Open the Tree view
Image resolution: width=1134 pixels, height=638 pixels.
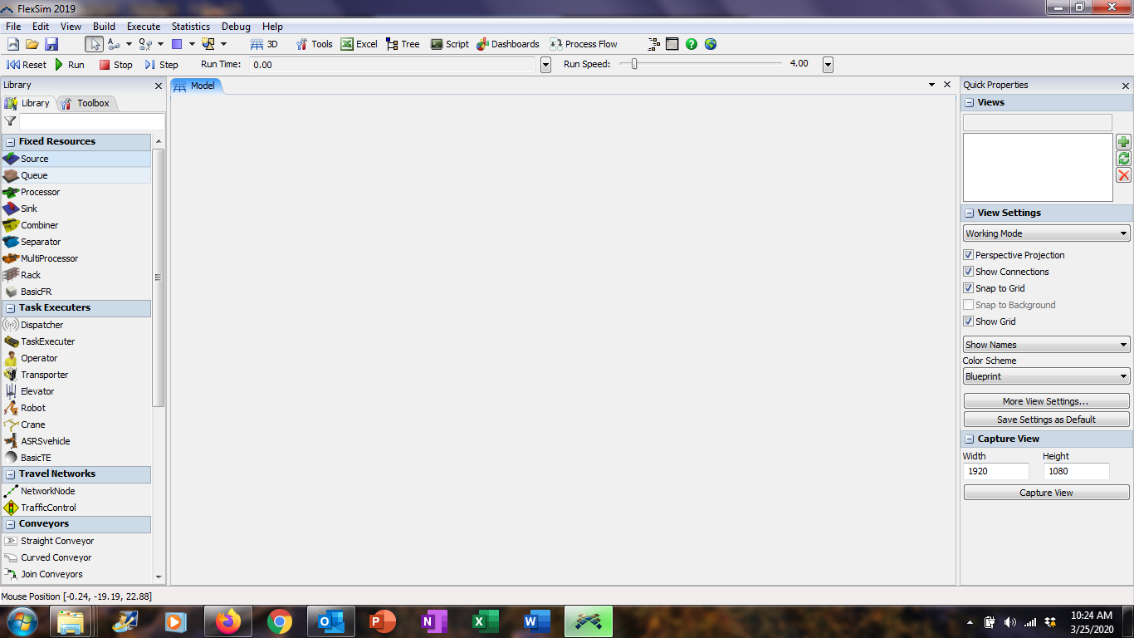coord(403,44)
